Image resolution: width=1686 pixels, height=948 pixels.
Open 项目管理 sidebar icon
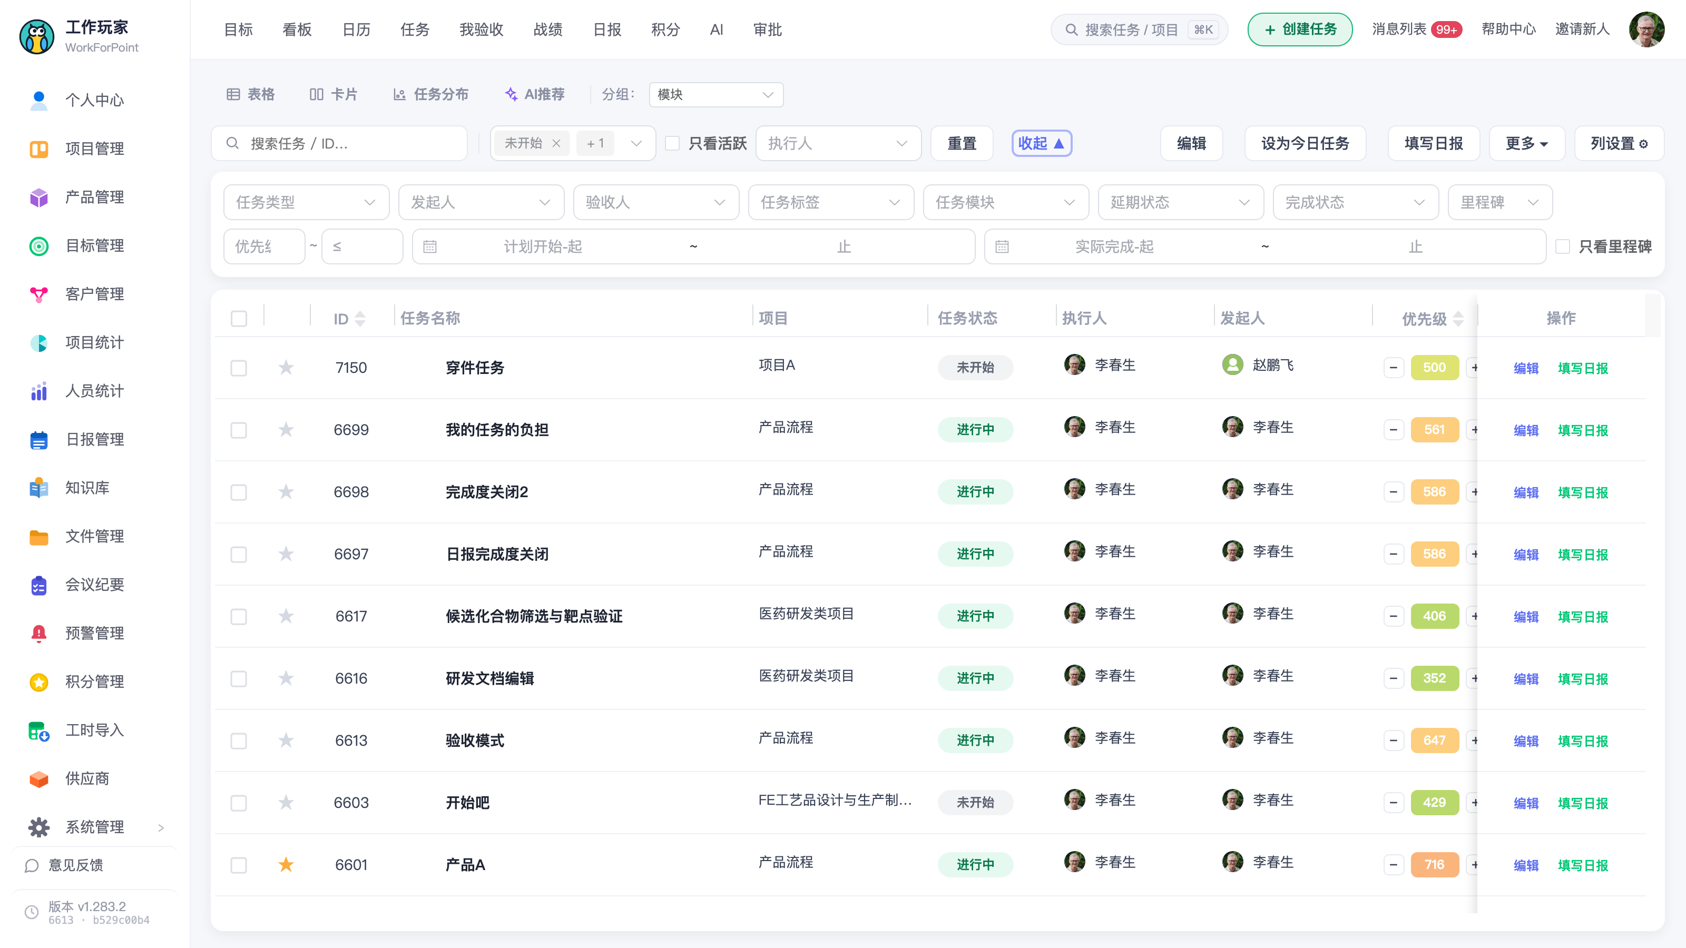click(x=38, y=149)
